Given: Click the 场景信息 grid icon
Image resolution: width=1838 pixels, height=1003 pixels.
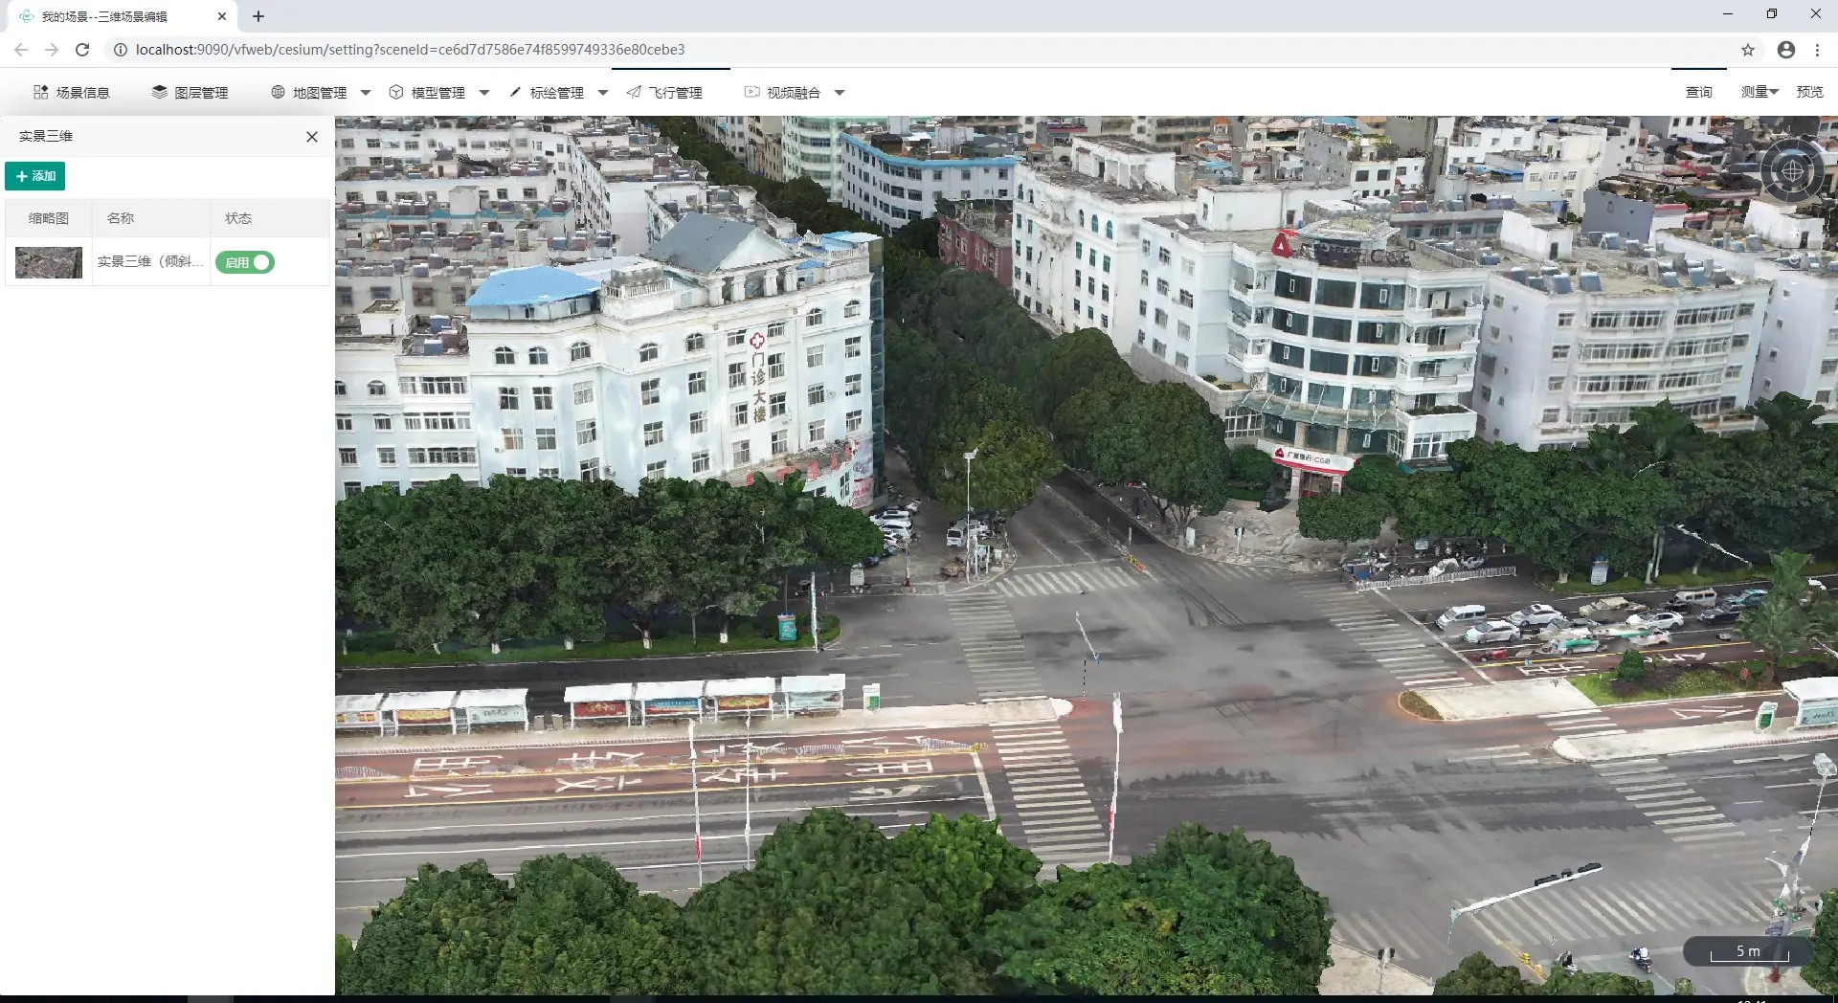Looking at the screenshot, I should pos(40,93).
